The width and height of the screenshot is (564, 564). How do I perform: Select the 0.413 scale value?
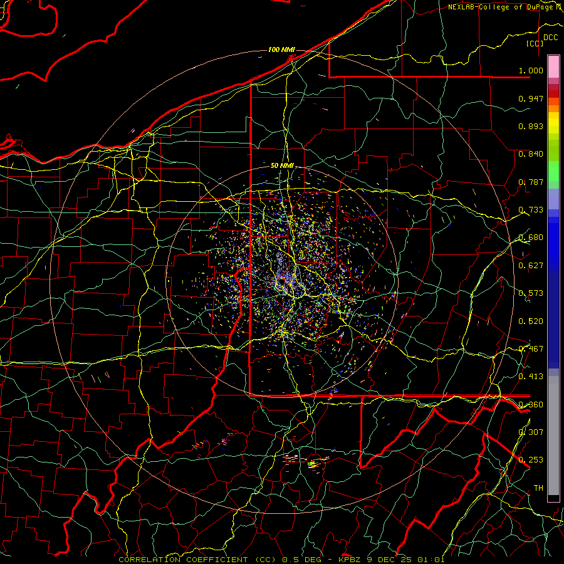pyautogui.click(x=531, y=377)
